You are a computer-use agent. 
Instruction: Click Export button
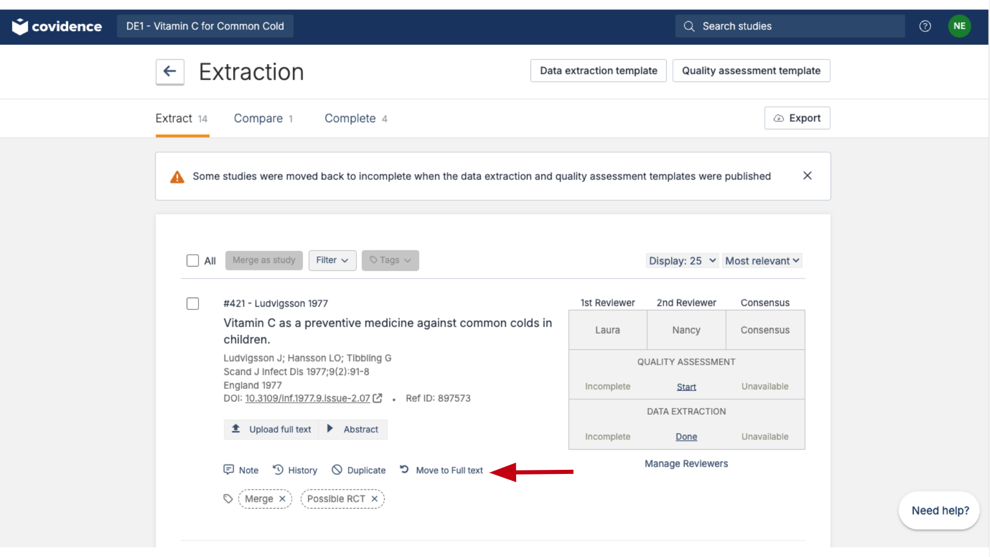797,118
